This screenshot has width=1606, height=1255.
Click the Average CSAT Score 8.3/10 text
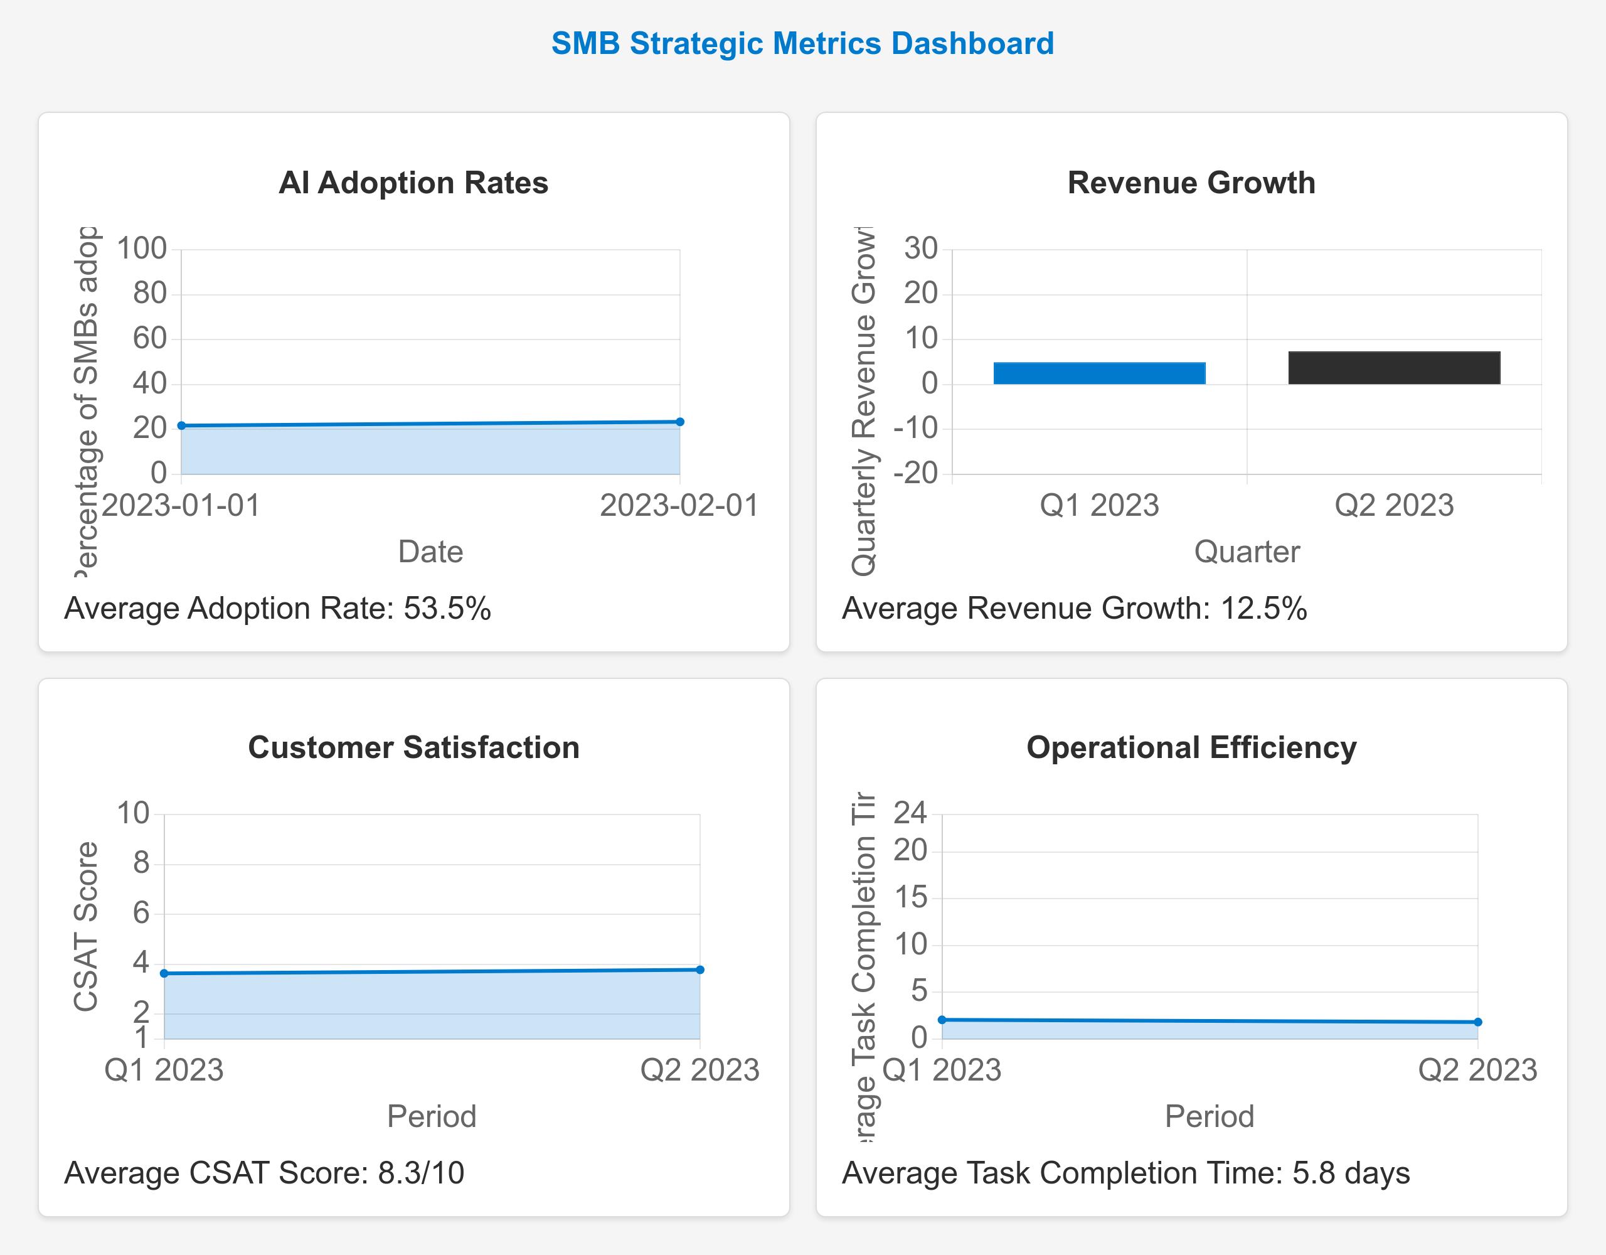point(264,1173)
